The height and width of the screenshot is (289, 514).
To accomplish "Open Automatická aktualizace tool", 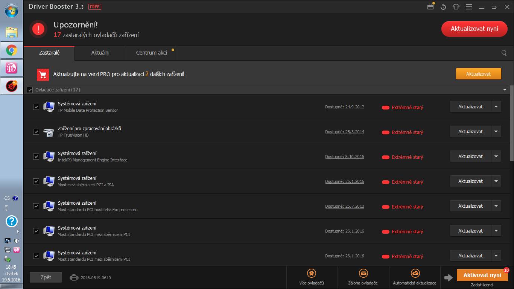I will click(415, 278).
